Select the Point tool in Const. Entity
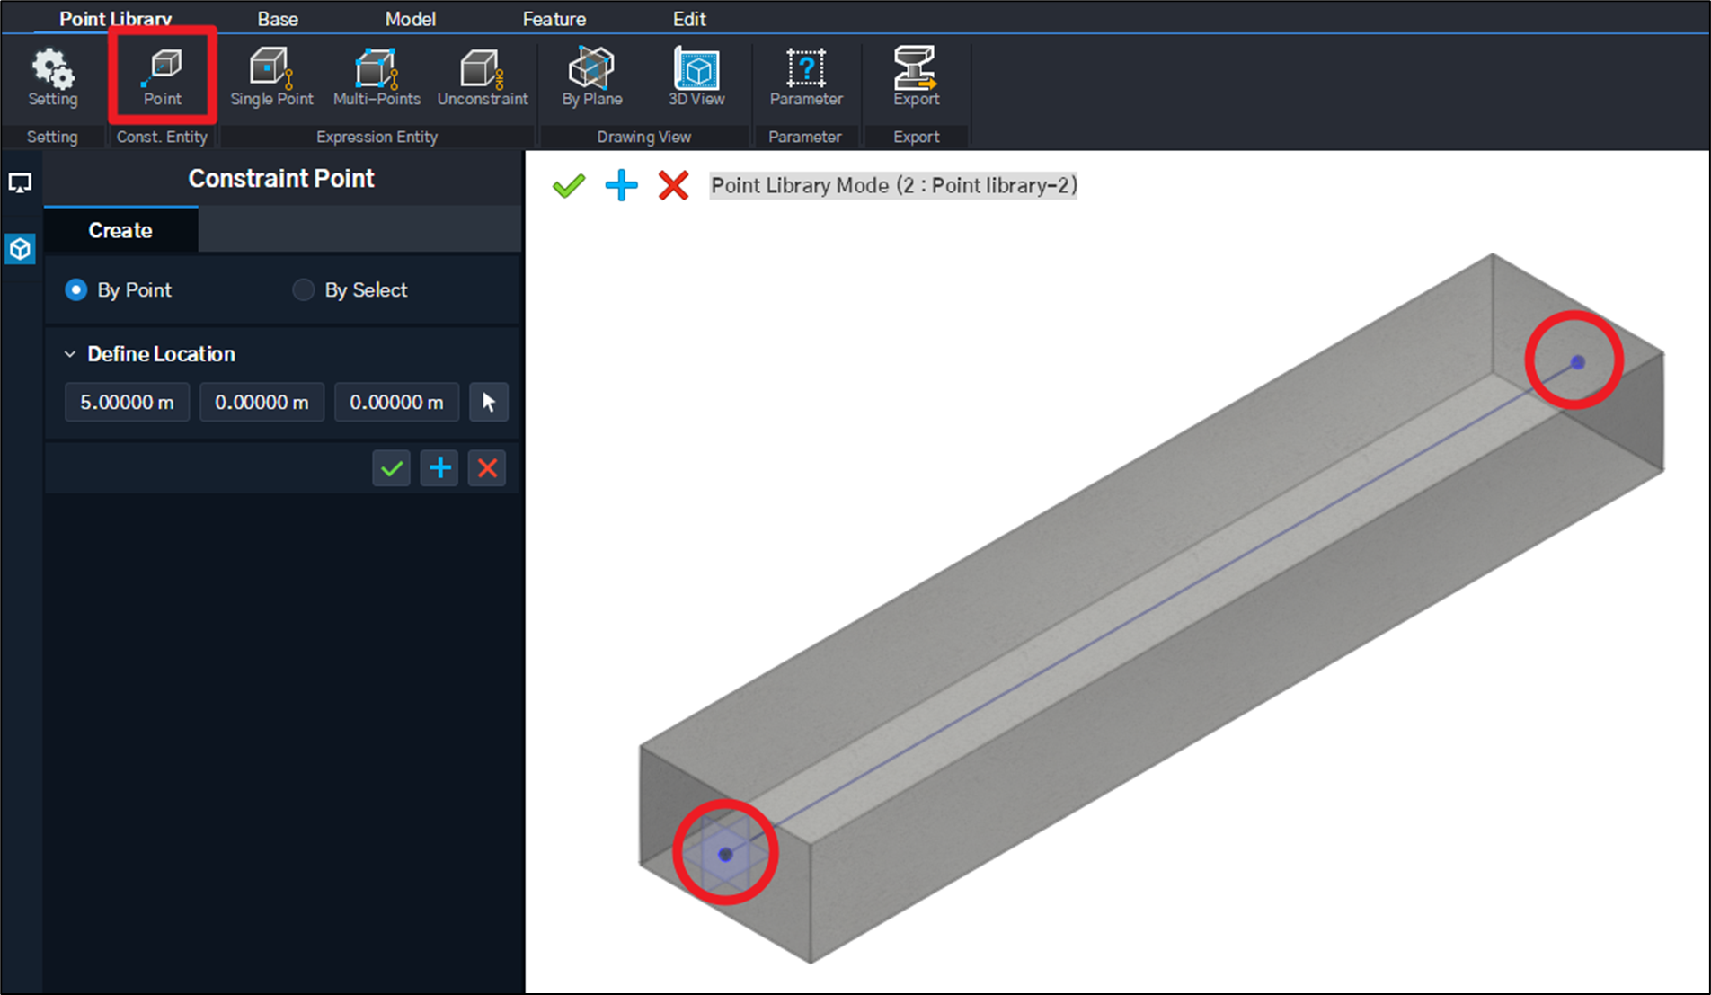This screenshot has height=995, width=1711. [x=162, y=76]
